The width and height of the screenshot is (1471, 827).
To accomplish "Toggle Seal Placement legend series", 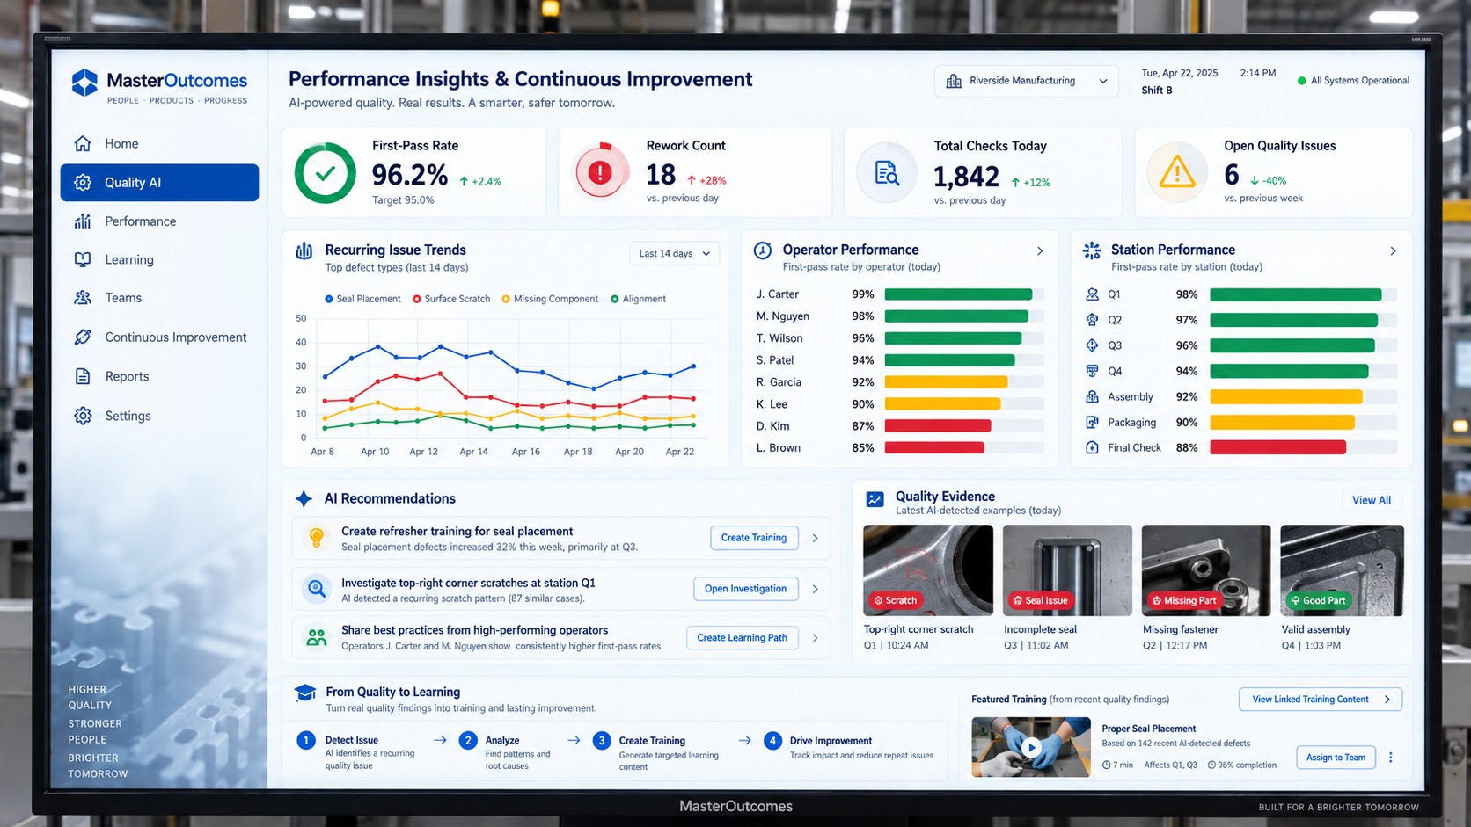I will point(362,299).
